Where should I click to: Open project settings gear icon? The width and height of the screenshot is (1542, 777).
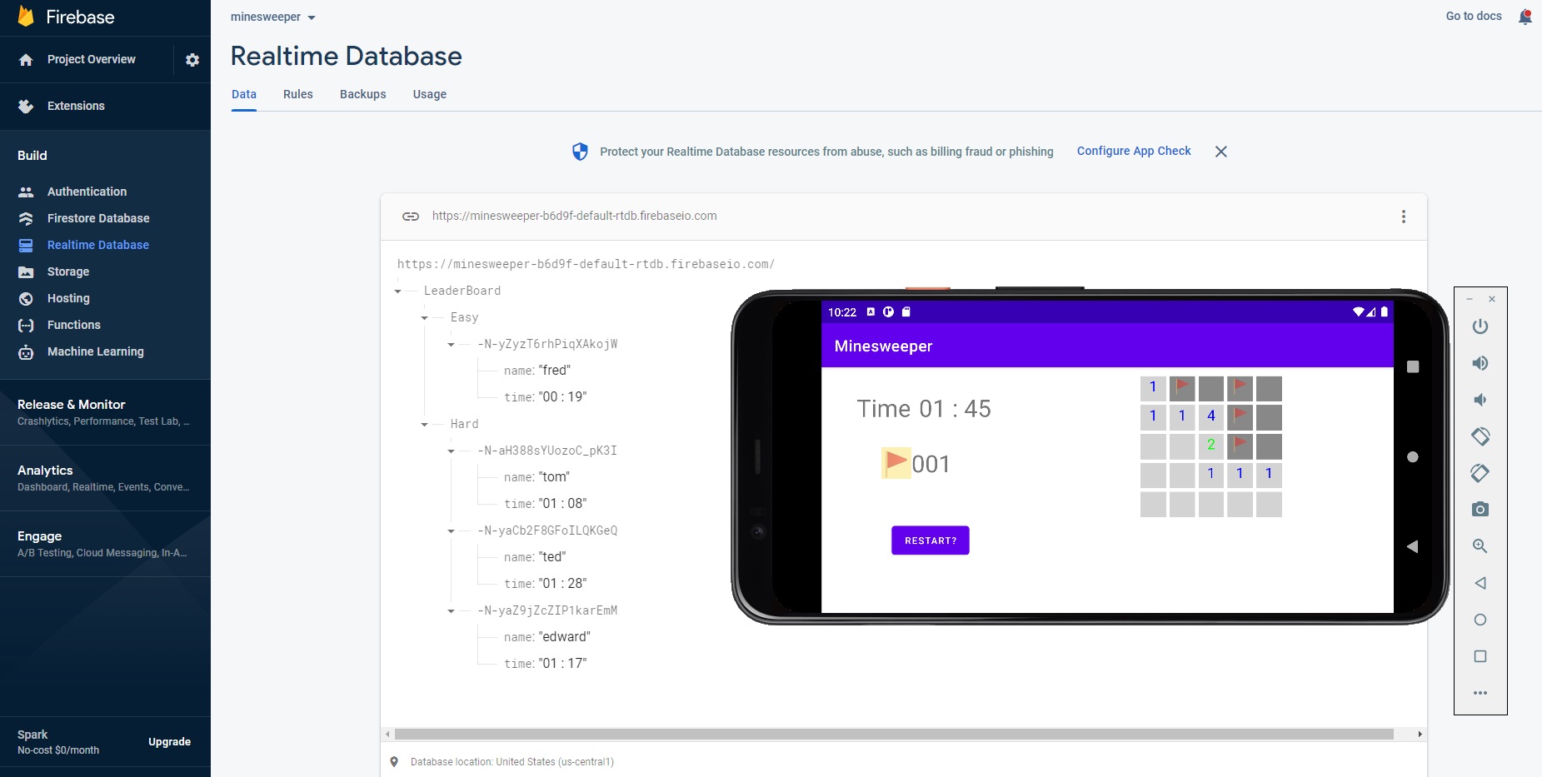point(192,60)
